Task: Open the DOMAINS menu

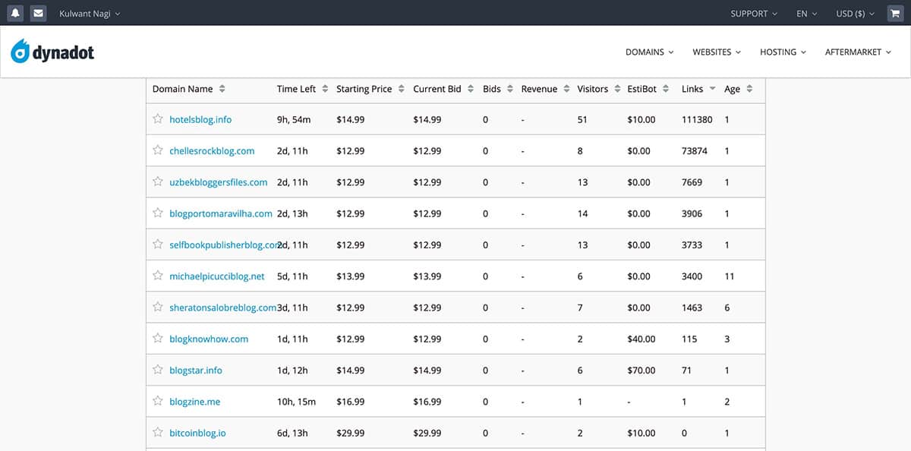Action: pos(650,52)
